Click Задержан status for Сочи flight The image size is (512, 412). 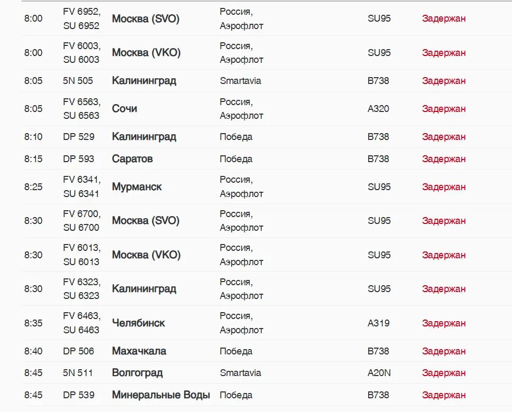click(443, 109)
